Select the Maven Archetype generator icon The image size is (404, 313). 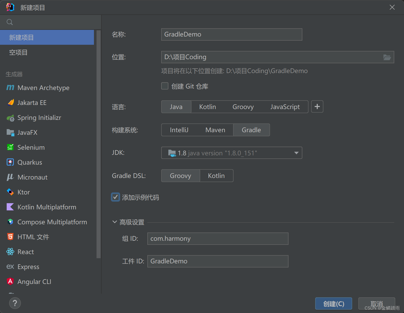10,88
